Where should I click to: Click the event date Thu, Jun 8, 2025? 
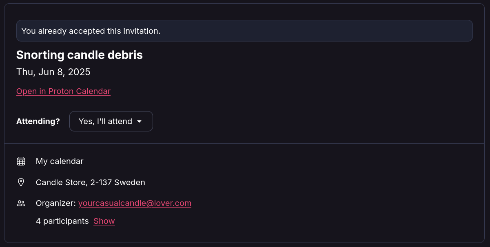click(x=53, y=72)
